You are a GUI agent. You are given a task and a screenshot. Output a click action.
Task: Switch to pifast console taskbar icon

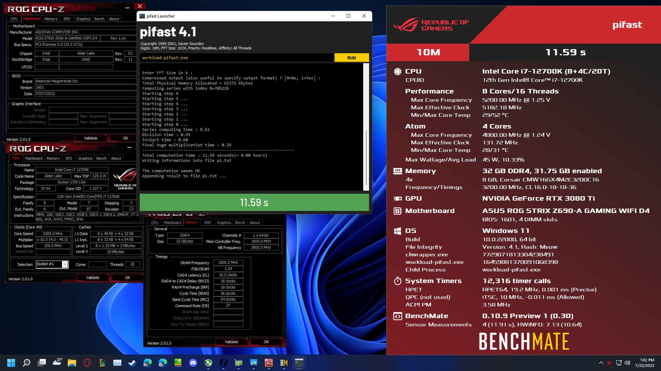pos(299,363)
